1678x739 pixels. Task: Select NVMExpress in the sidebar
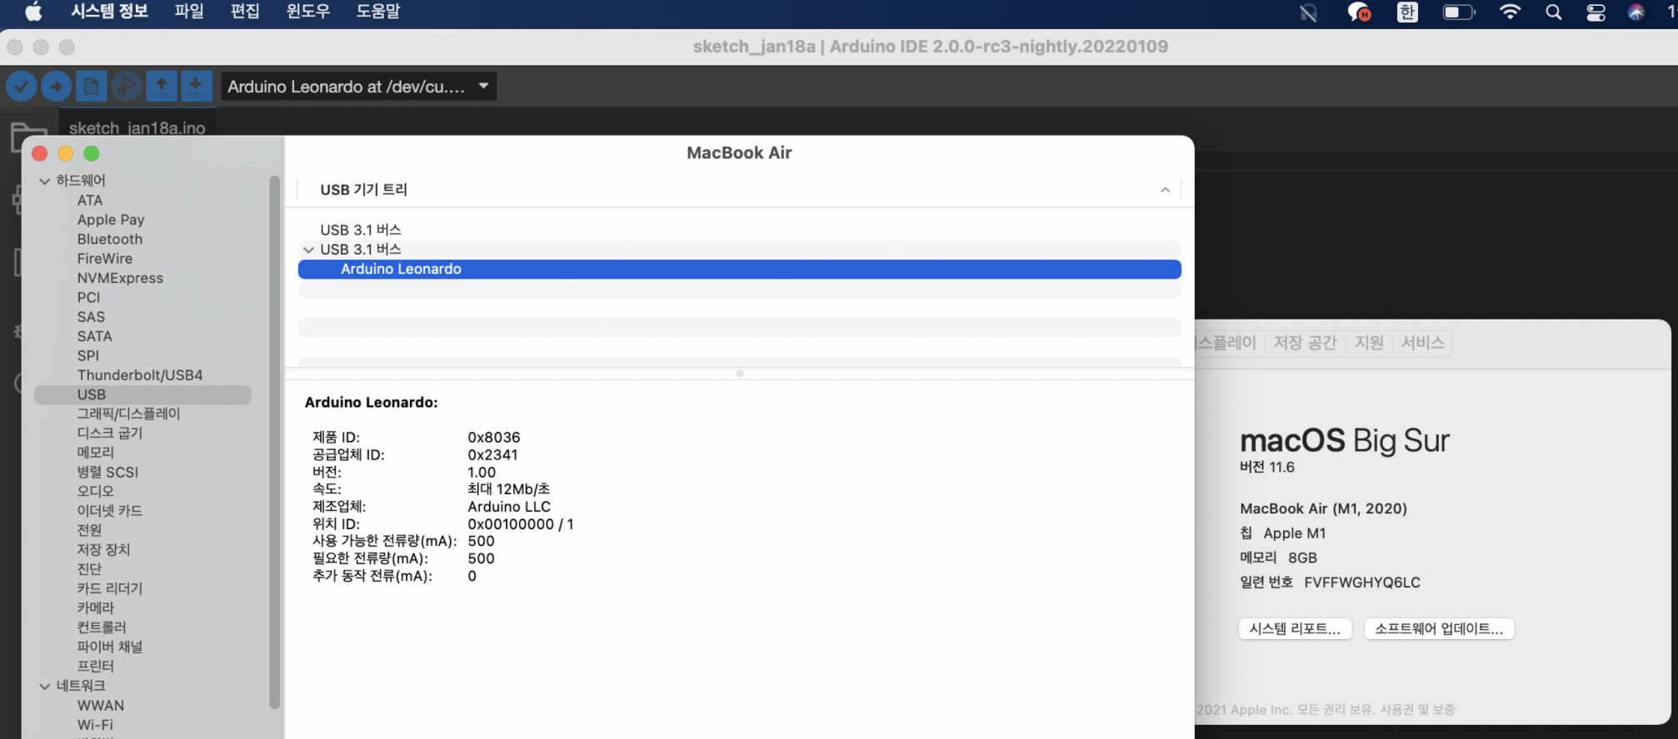[x=120, y=278]
